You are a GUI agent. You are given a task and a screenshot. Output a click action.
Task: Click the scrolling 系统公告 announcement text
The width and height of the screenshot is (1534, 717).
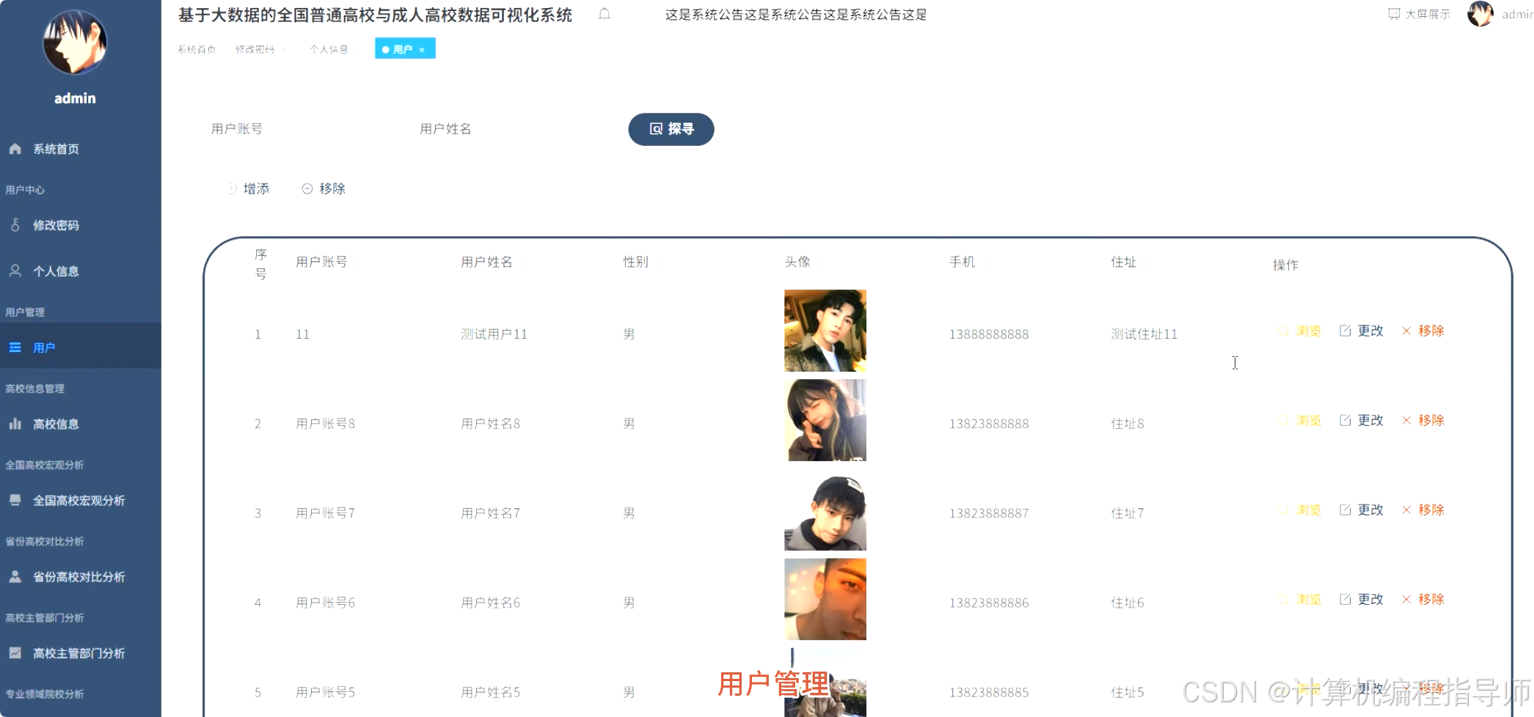796,15
